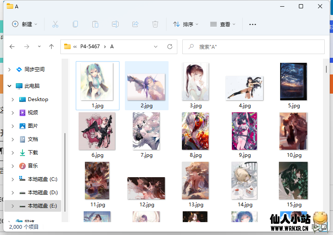The width and height of the screenshot is (333, 235).
Task: Click breadcrumb segment A
Action: [112, 47]
